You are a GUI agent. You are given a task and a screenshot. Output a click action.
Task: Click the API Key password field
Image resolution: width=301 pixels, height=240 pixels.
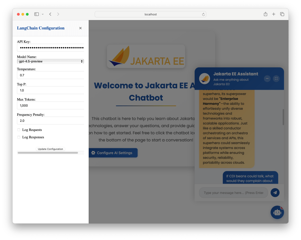pyautogui.click(x=51, y=48)
